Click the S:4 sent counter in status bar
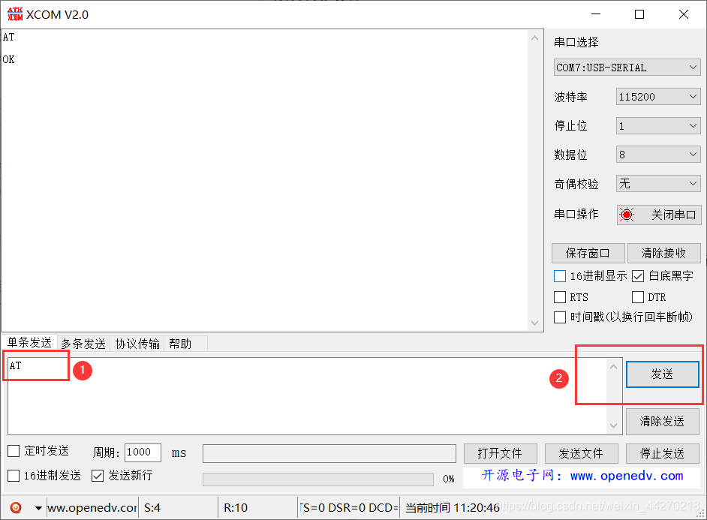The width and height of the screenshot is (707, 520). pos(152,508)
